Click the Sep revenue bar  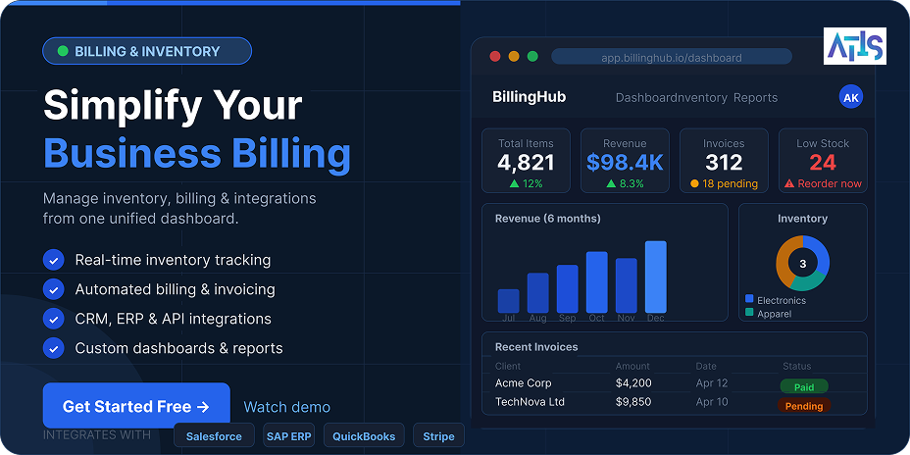[567, 289]
